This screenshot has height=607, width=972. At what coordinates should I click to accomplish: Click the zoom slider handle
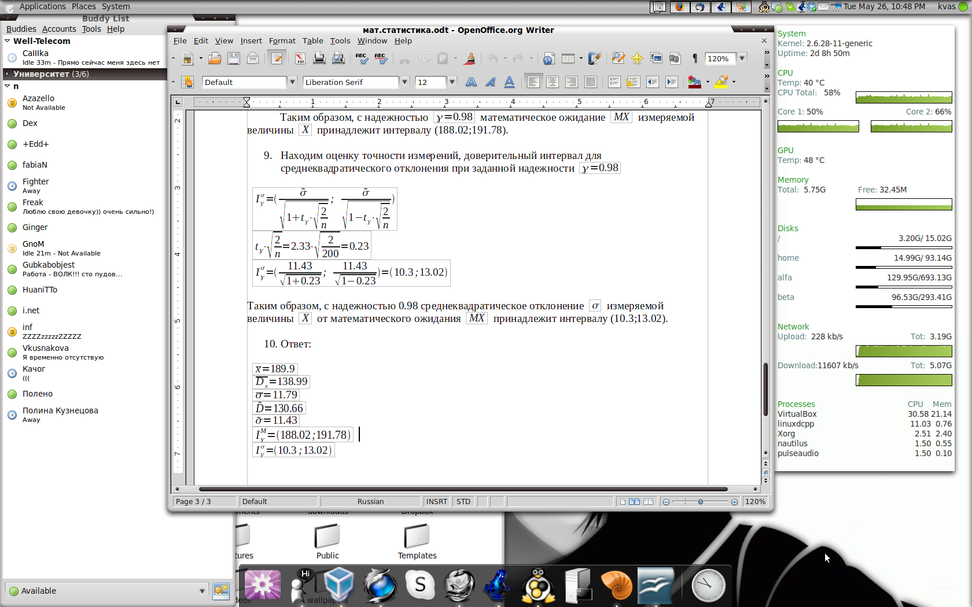pos(701,502)
